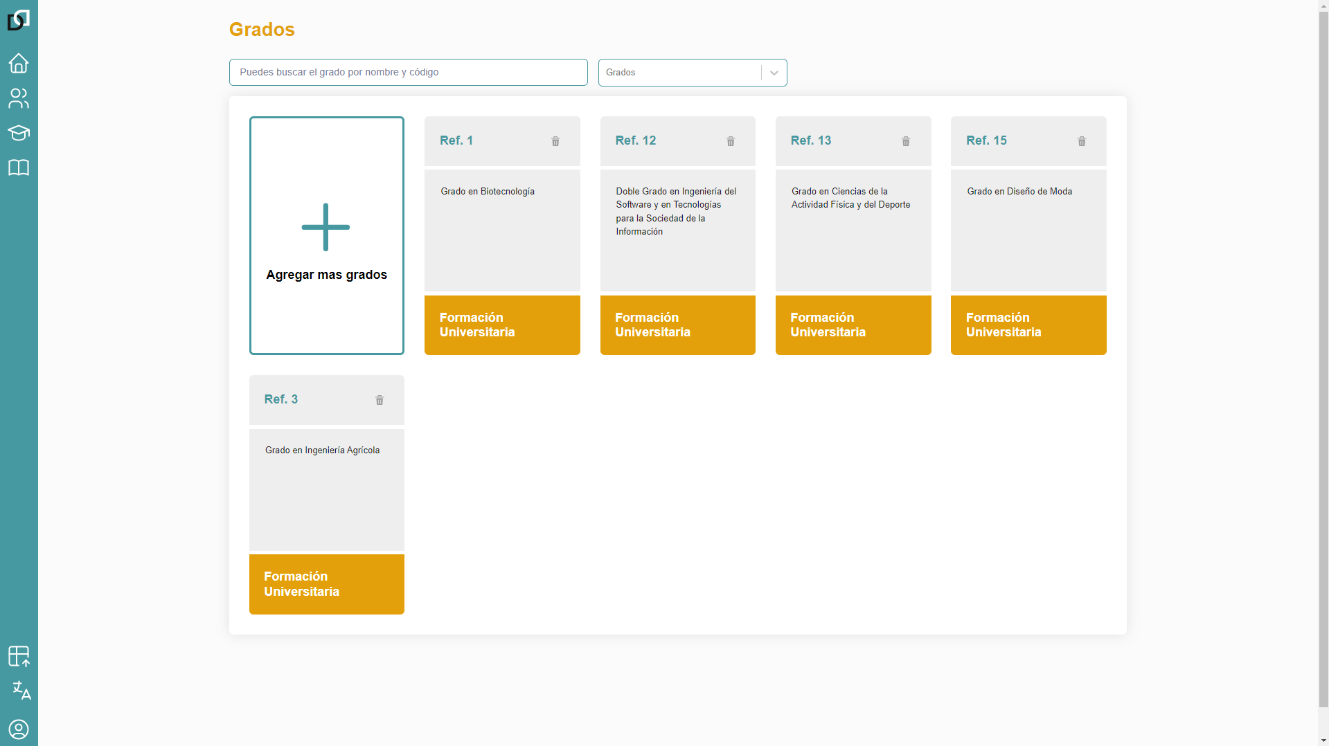Click the language translate icon
The height and width of the screenshot is (746, 1329).
tap(21, 690)
